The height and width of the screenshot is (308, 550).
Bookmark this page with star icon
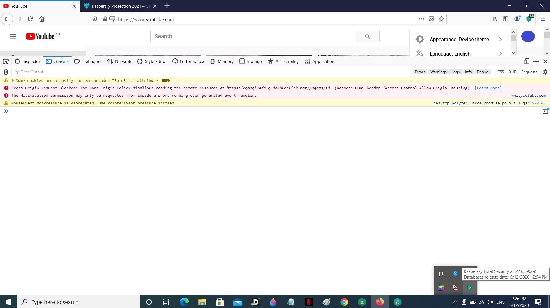tap(441, 19)
